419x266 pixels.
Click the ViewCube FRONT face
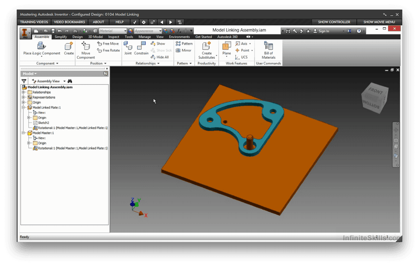(375, 91)
